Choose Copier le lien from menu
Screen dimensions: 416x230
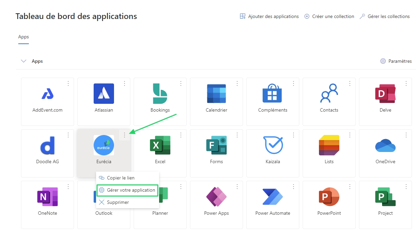coord(127,178)
